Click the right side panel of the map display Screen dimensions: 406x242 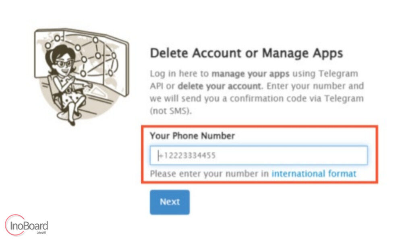click(116, 66)
